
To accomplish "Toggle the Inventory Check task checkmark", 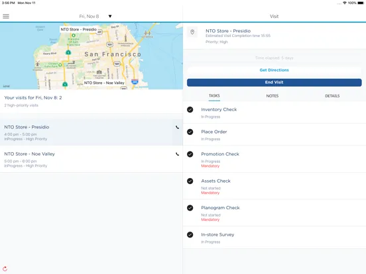I will (190, 109).
